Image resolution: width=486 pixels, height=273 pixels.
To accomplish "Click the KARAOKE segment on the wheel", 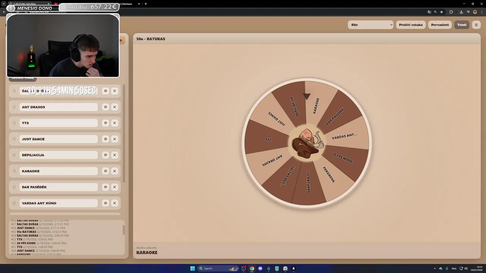I will 316,105.
